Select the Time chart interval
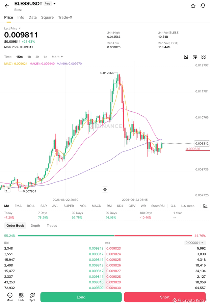210x306 pixels. (8, 57)
